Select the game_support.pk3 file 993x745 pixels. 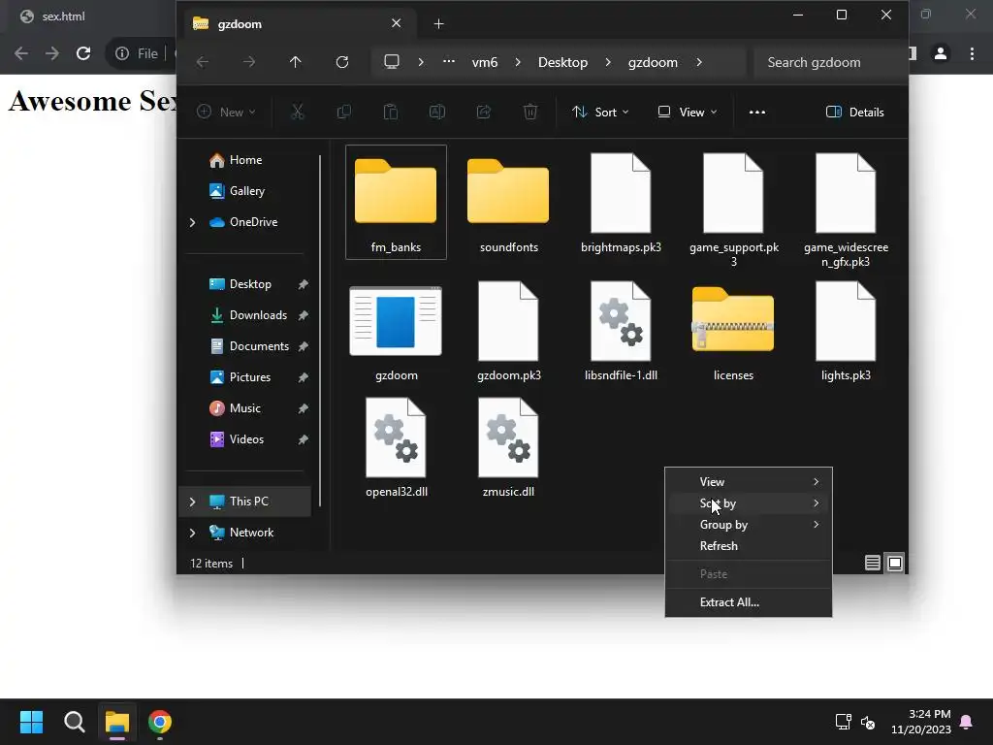[x=733, y=210]
